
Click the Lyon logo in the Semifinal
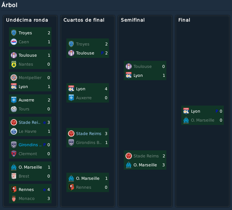point(129,75)
